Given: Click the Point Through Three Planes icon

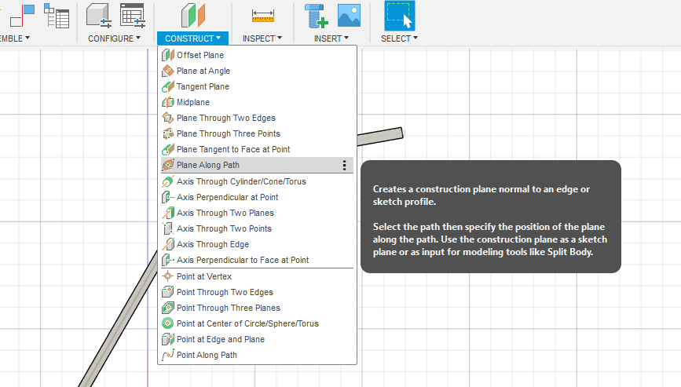Looking at the screenshot, I should coord(168,308).
